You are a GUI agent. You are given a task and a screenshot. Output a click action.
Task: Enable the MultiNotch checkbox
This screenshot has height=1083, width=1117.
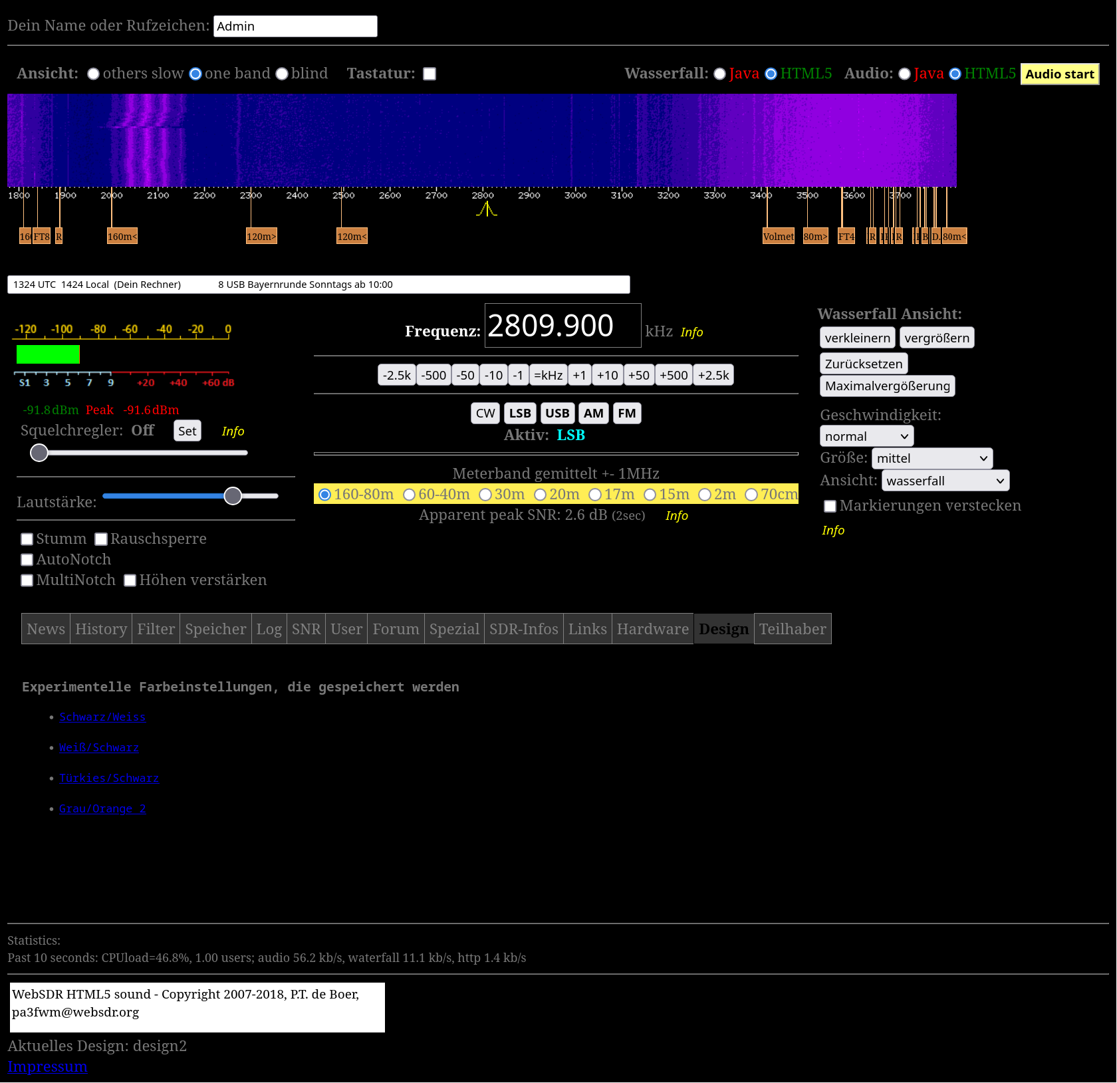(x=27, y=580)
